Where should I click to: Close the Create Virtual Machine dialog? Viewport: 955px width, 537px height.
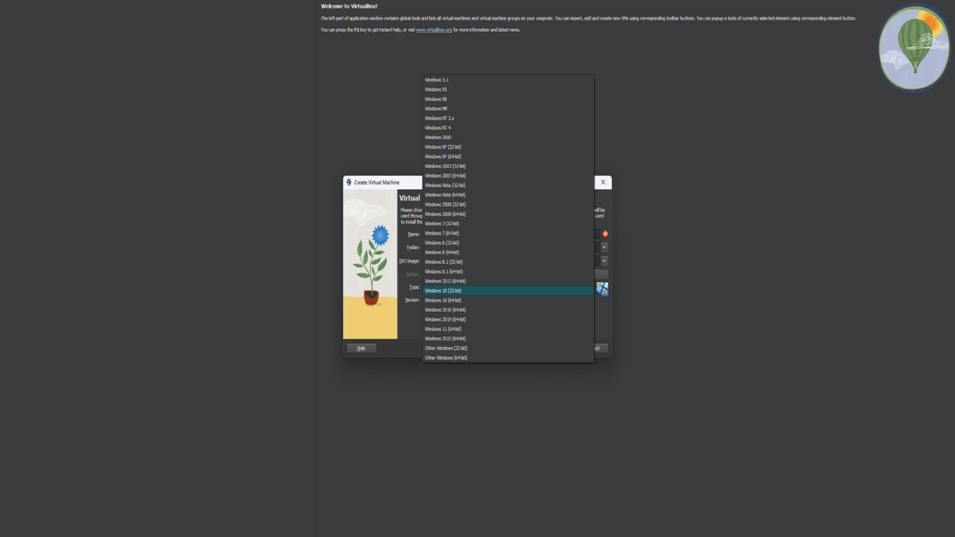pyautogui.click(x=603, y=182)
